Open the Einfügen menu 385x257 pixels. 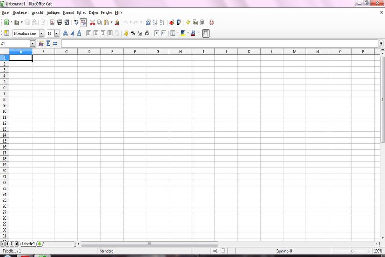coord(53,13)
